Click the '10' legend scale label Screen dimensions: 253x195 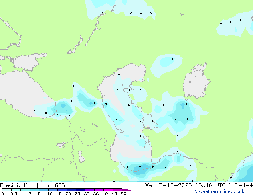pyautogui.click(x=49, y=193)
